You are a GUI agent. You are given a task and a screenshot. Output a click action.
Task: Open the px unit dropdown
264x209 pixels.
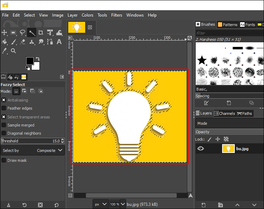(x=101, y=204)
